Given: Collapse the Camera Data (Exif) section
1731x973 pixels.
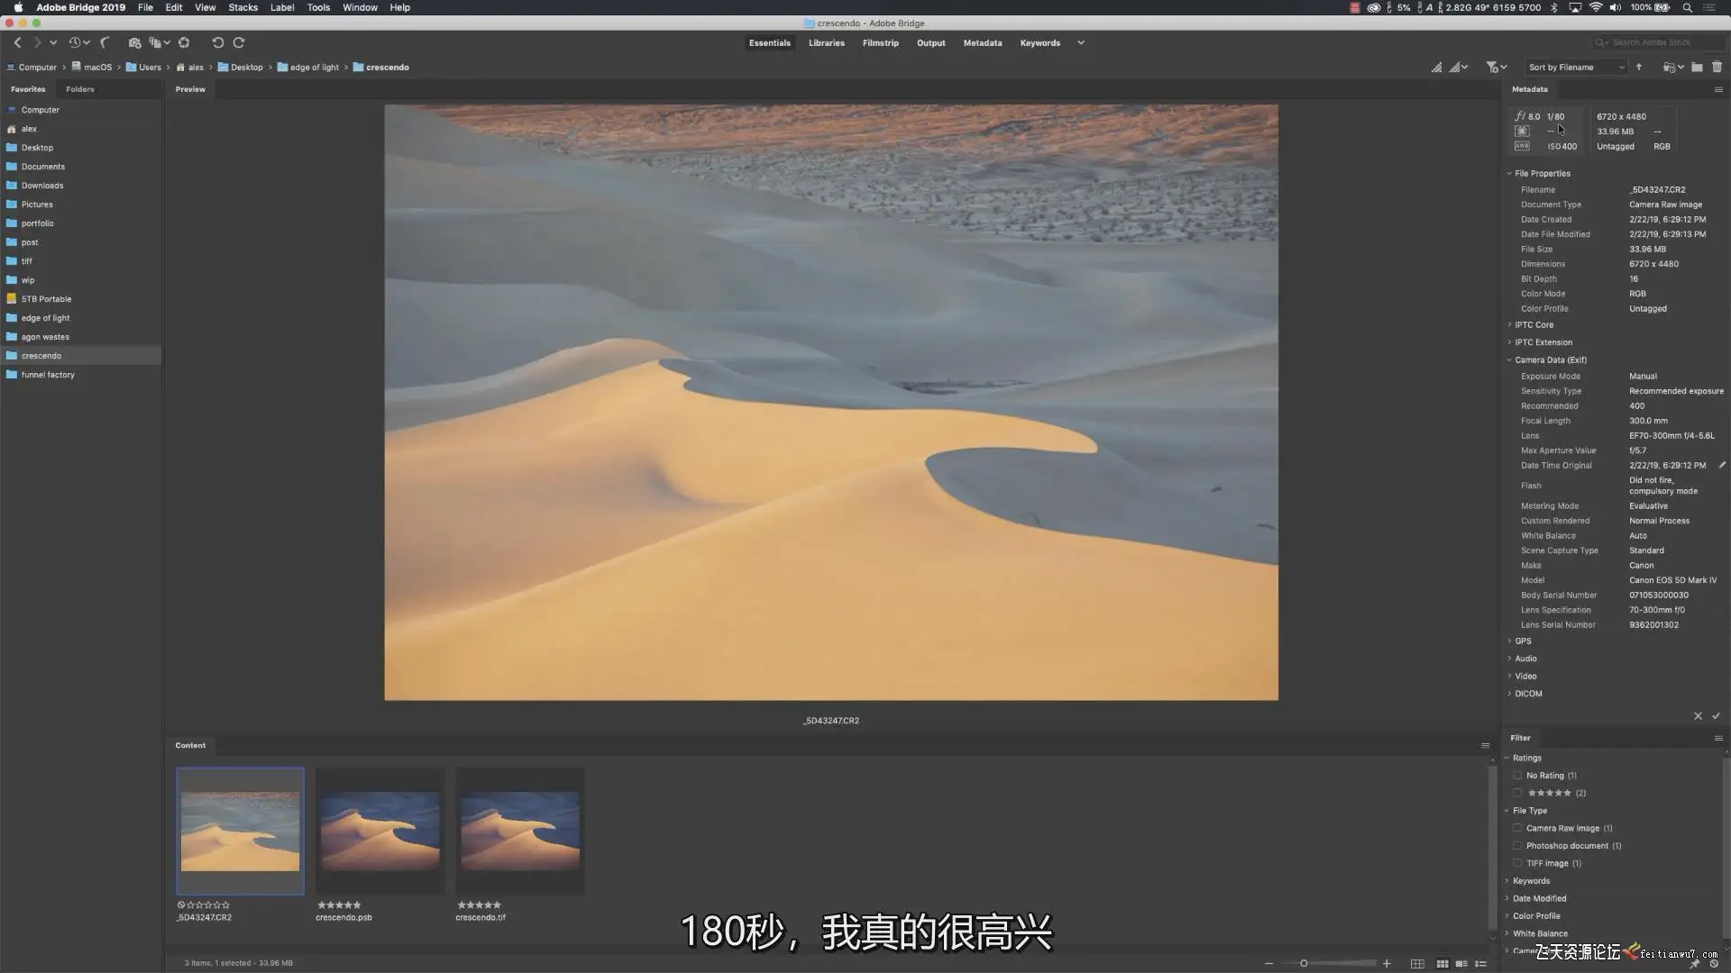Looking at the screenshot, I should point(1510,360).
